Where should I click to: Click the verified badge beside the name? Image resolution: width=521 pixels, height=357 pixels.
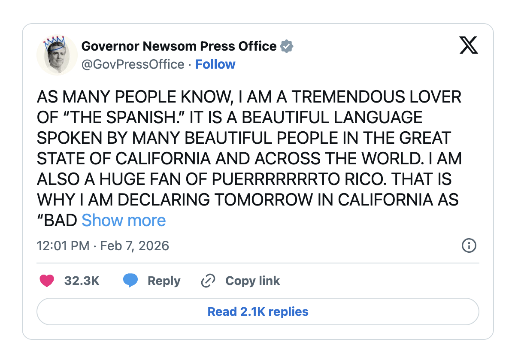(286, 46)
